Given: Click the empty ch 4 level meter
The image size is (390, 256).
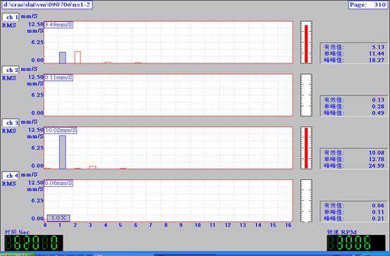Looking at the screenshot, I should click(x=306, y=200).
